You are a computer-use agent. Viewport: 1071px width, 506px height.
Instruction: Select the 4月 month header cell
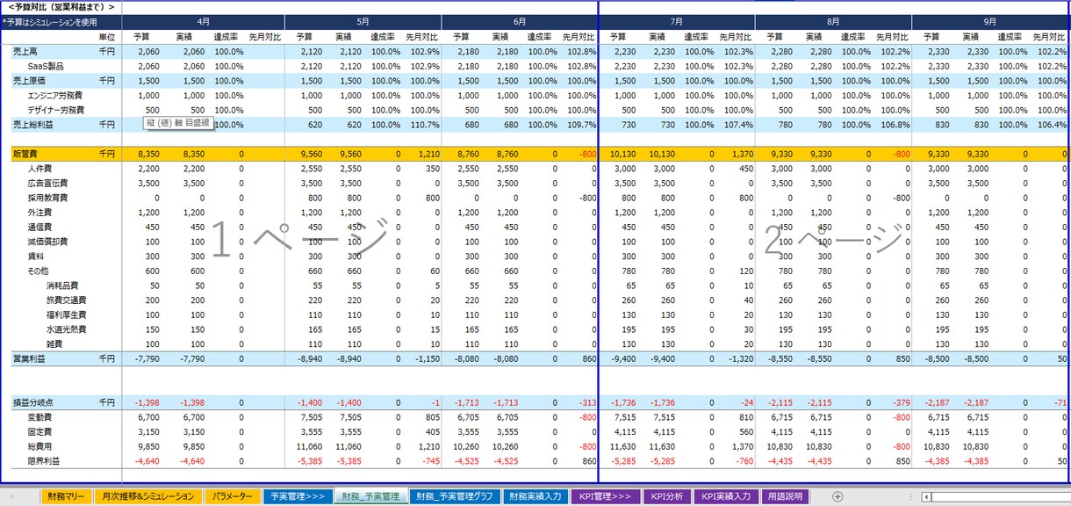coord(203,21)
